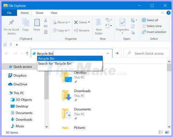Click the Desktop folder thumbnail
This screenshot has width=173, height=137.
67,77
